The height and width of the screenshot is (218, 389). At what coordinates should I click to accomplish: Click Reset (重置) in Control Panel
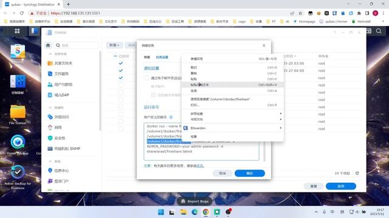pos(314,186)
